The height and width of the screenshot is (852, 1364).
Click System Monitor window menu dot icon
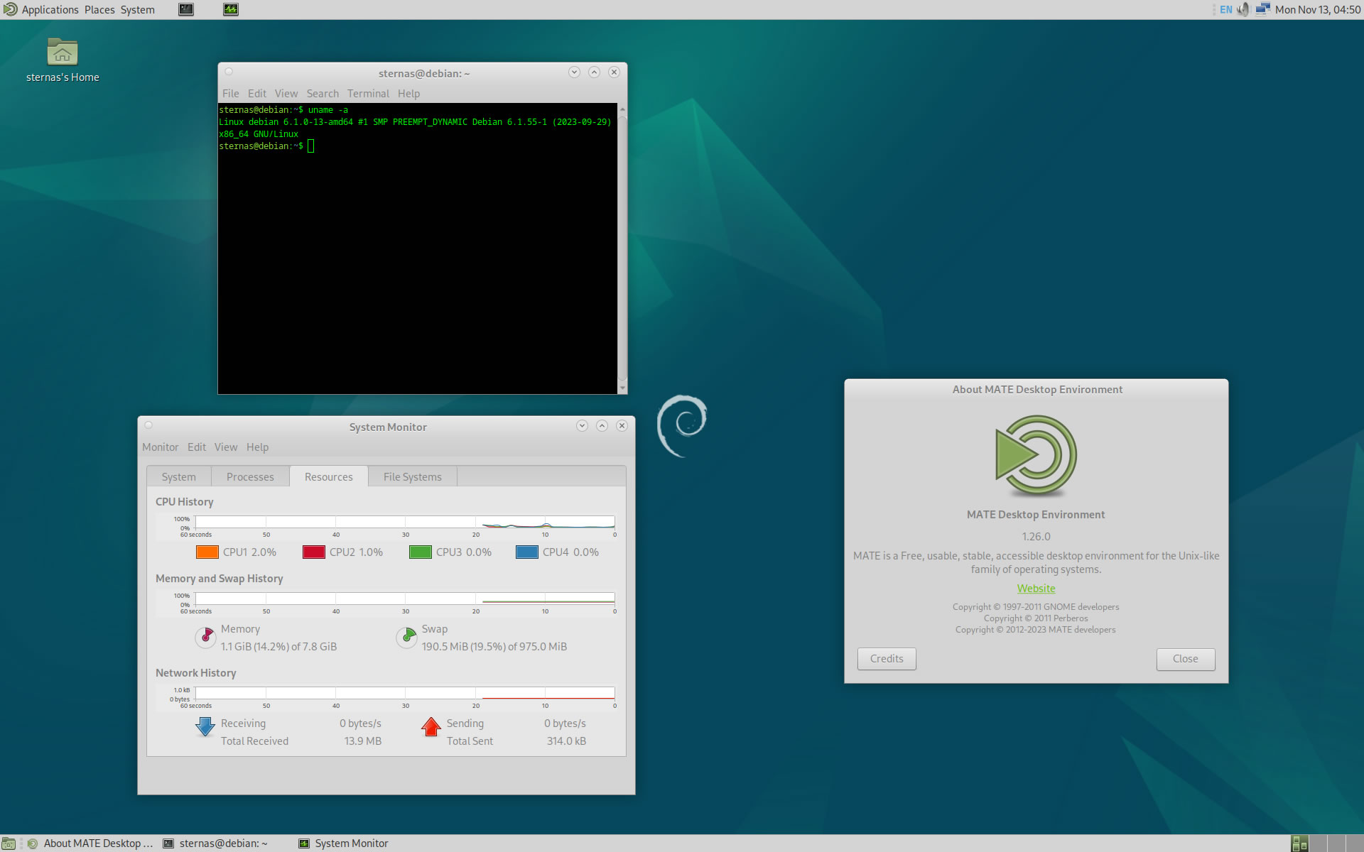tap(148, 425)
